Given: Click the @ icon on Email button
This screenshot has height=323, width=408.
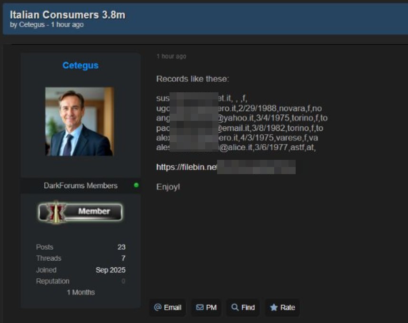Looking at the screenshot, I should pyautogui.click(x=158, y=307).
